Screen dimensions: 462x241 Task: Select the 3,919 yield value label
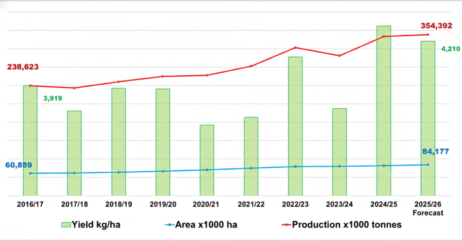tap(52, 98)
